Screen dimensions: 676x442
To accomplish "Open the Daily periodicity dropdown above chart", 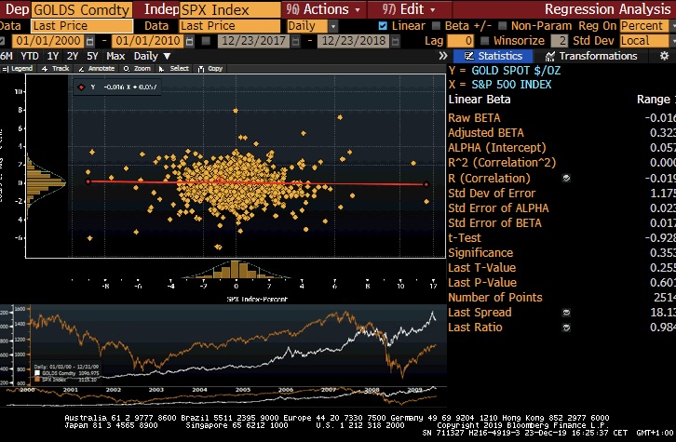I will pos(152,56).
